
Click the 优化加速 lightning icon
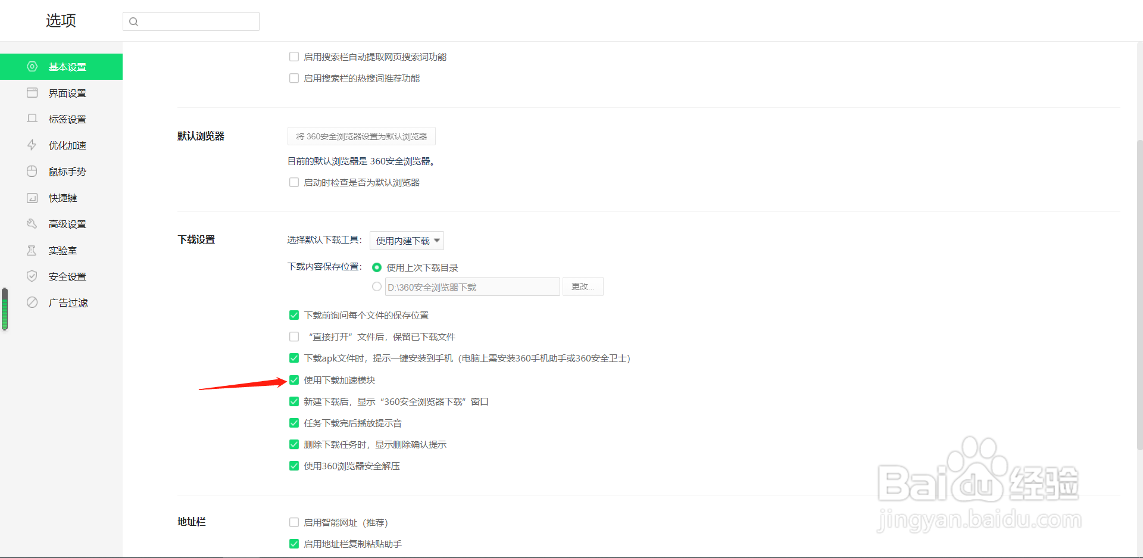pyautogui.click(x=32, y=145)
